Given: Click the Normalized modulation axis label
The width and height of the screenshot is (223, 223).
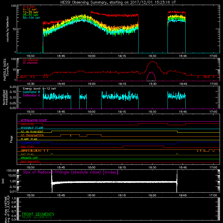Looking at the screenshot, I should (x=5, y=97).
